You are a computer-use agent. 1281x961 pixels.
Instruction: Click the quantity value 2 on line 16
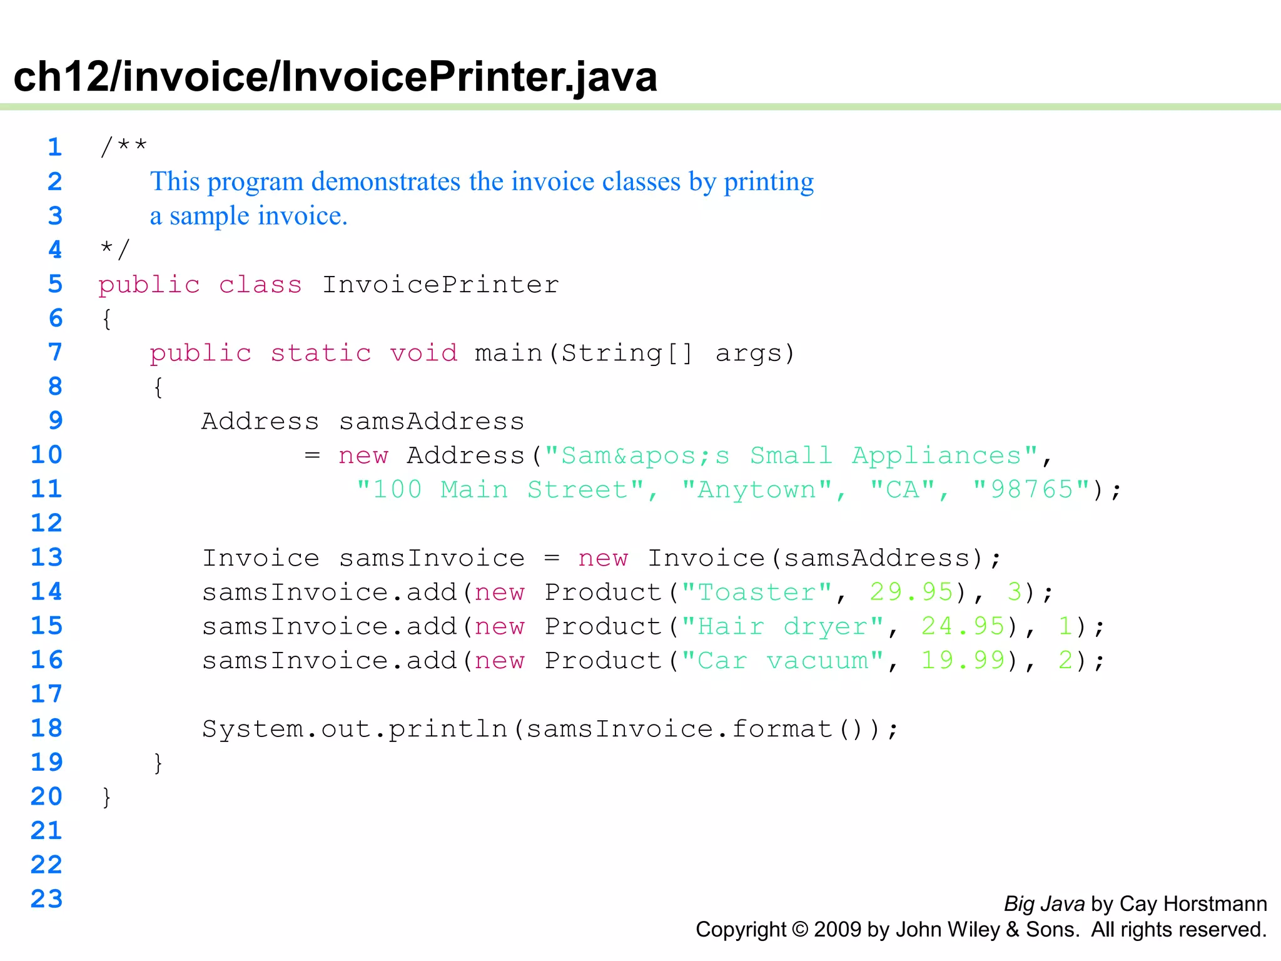pos(1065,661)
